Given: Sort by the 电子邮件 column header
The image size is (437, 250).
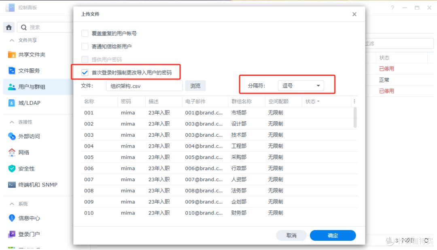Looking at the screenshot, I should click(195, 102).
